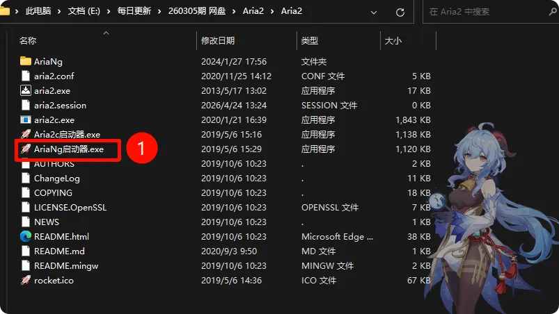Click the CONF 文件 type cell
Screen dimensions: 559x314
323,76
